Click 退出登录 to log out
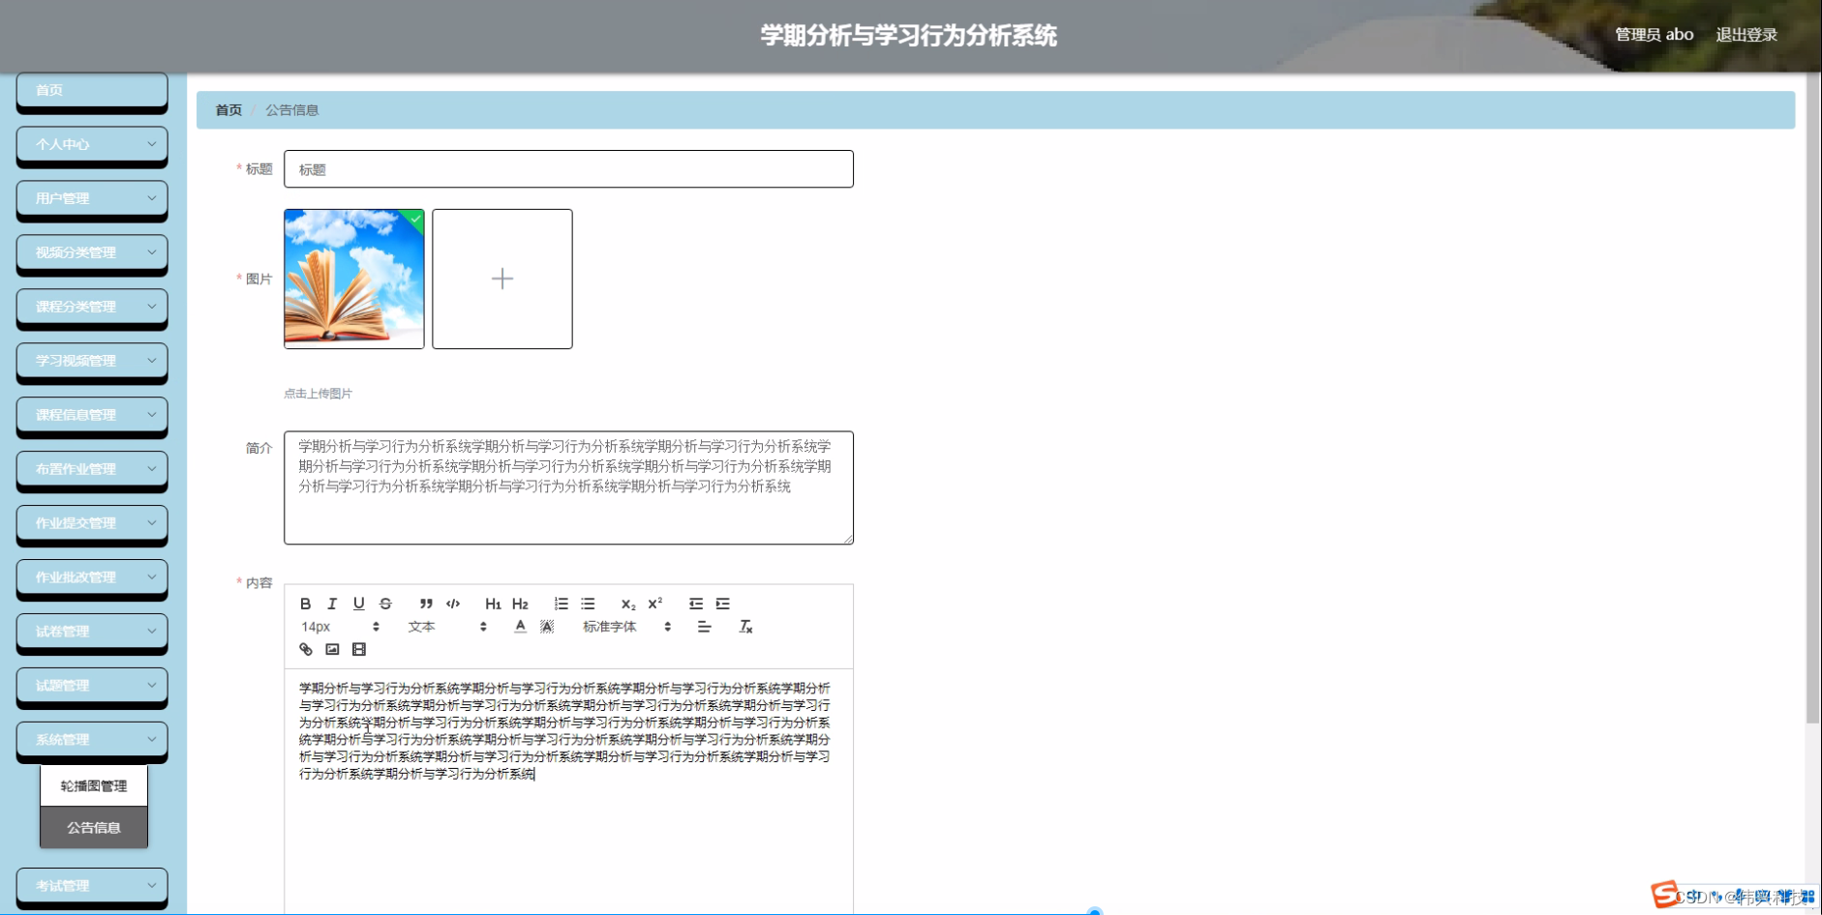This screenshot has width=1822, height=915. [x=1746, y=34]
